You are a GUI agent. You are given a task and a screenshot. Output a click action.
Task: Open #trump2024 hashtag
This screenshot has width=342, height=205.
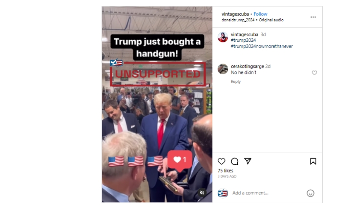243,40
